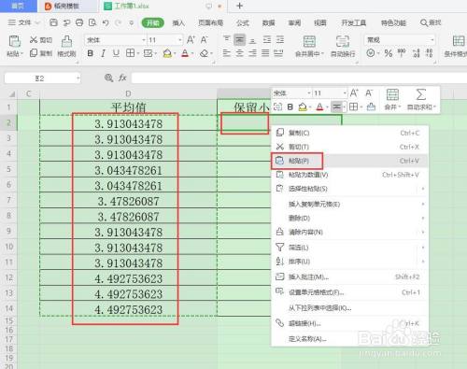Click the increase decimal places icon

point(417,53)
